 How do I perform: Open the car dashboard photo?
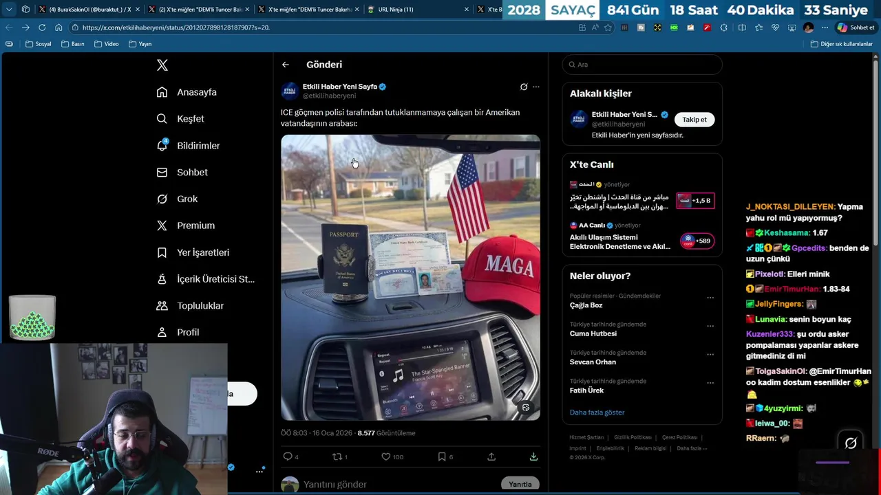(410, 277)
